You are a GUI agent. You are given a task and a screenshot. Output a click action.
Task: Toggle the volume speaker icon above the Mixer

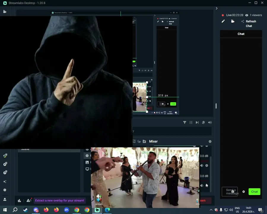(x=210, y=122)
